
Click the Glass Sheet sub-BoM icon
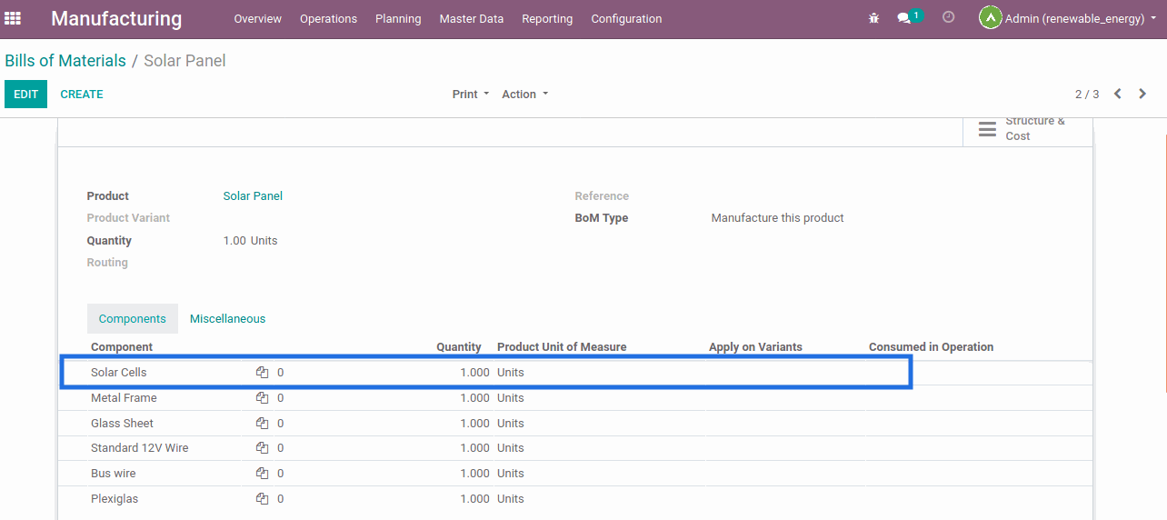(x=262, y=424)
